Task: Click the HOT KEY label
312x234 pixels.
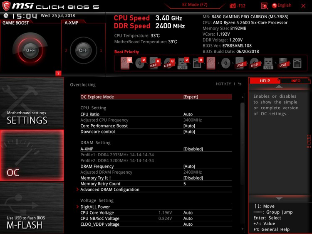Action: (223, 84)
